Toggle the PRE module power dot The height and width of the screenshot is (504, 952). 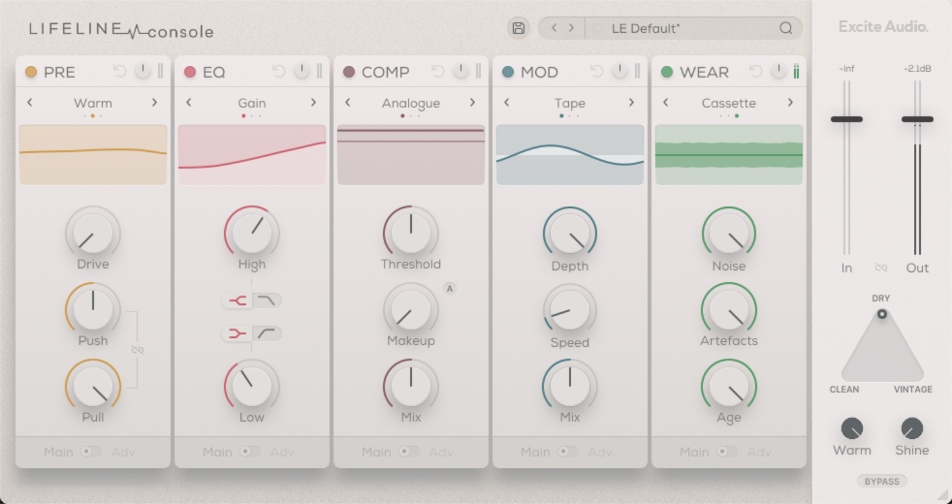[31, 72]
